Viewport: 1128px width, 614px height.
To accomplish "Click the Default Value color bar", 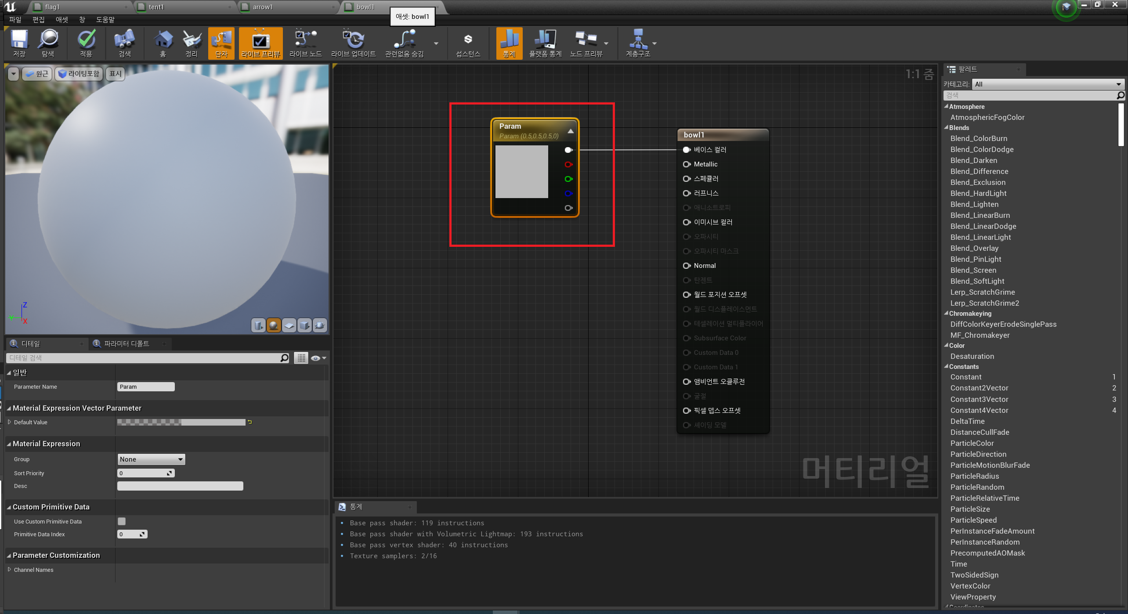I will coord(181,422).
